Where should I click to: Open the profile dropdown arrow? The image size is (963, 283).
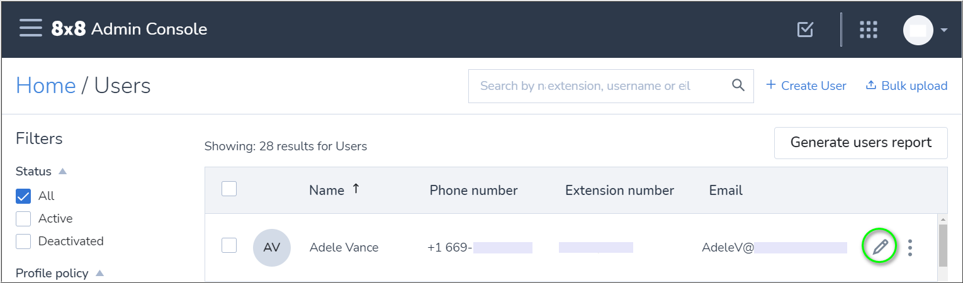943,30
